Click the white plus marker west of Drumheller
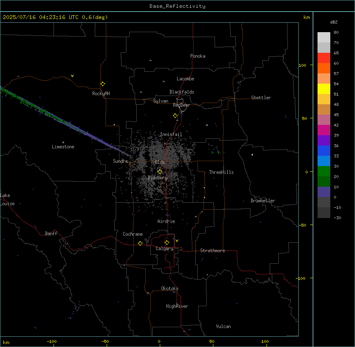 pos(252,155)
